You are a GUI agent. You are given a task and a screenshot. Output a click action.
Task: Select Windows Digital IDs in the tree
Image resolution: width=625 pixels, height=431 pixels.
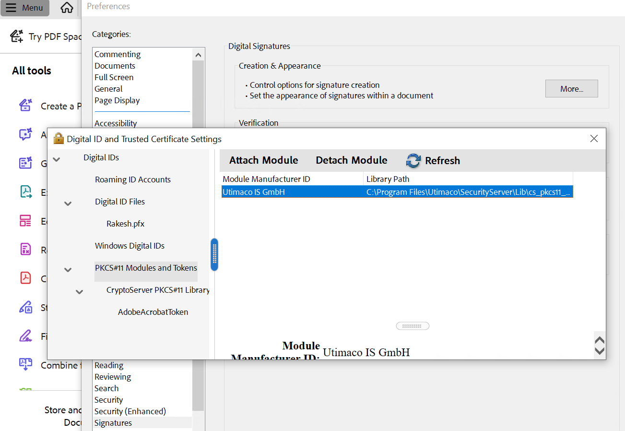pyautogui.click(x=130, y=246)
